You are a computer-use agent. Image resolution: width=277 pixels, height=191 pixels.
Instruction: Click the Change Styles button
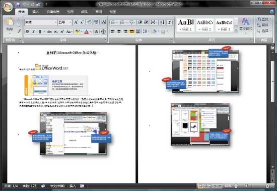pyautogui.click(x=246, y=25)
